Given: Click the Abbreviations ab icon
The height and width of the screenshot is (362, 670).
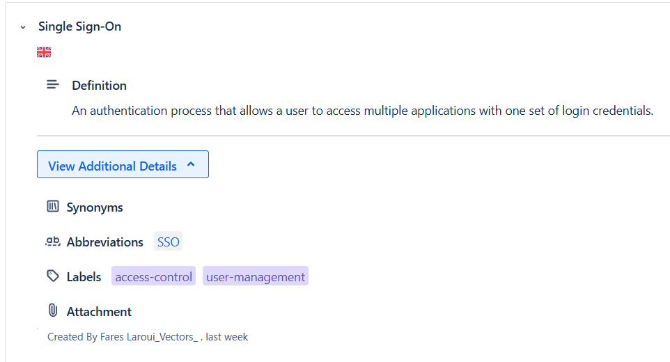Looking at the screenshot, I should point(53,242).
